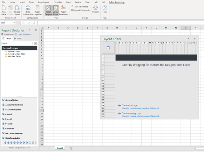Screen dimensions: 204x152
Task: Expand the Name Box dropdown
Action: click(14, 23)
